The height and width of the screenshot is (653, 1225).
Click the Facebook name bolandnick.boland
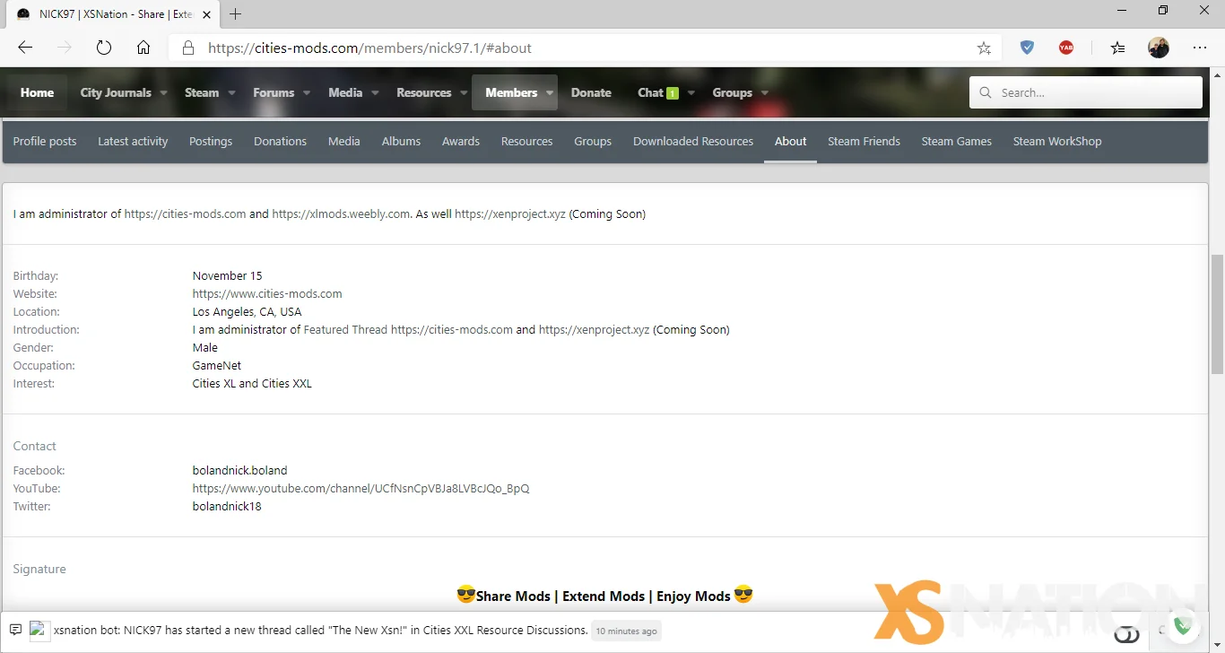239,471
